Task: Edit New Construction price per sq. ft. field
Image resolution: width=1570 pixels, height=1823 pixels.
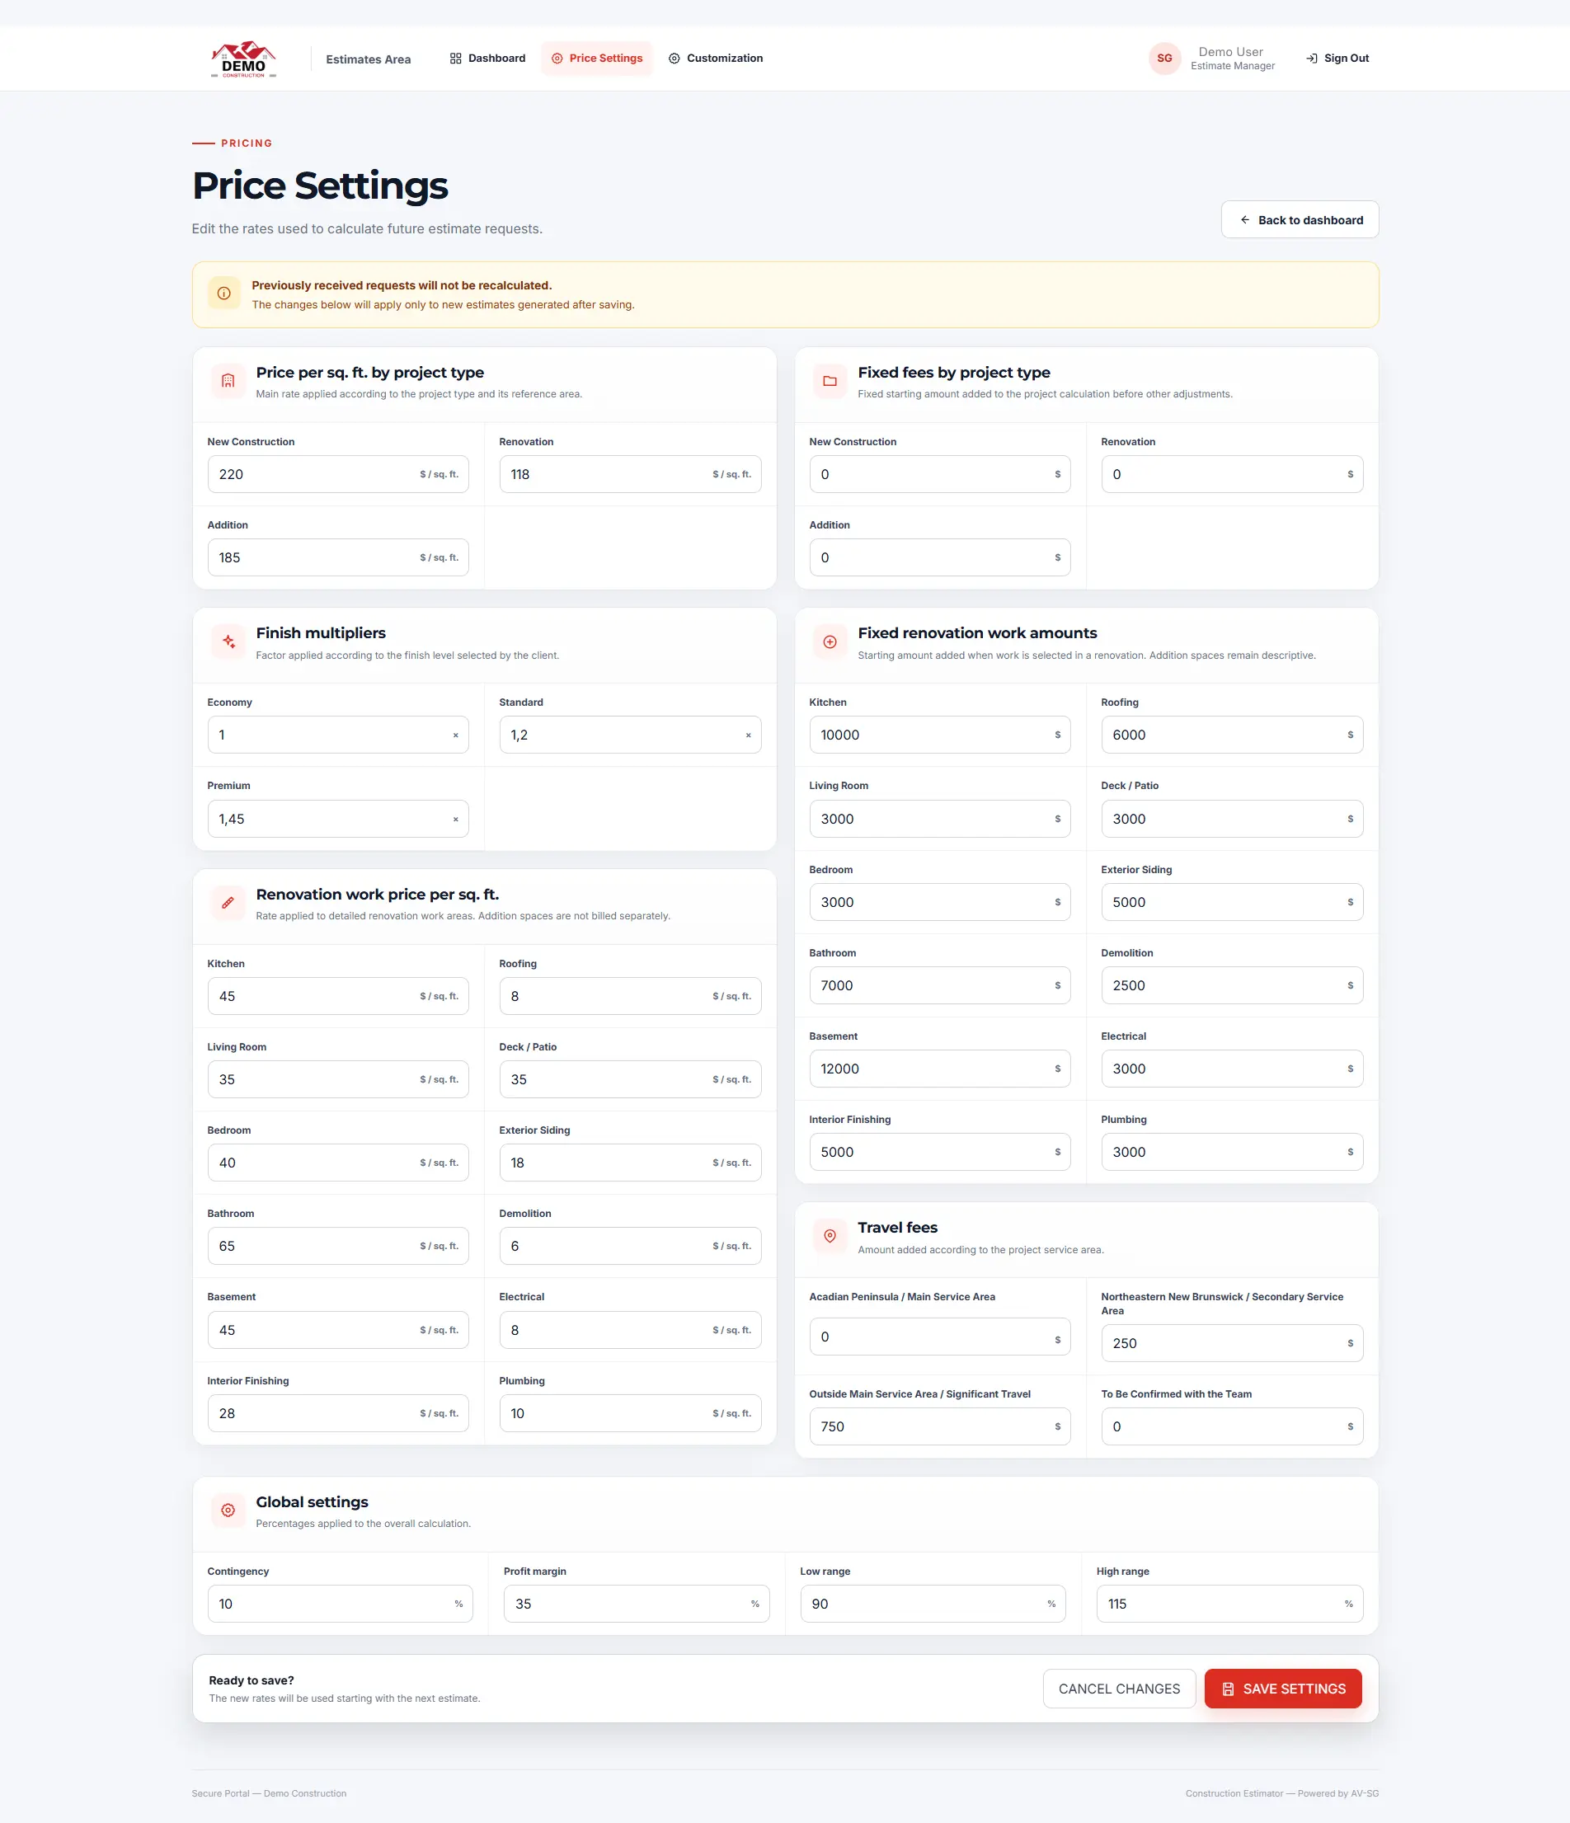Action: point(338,474)
